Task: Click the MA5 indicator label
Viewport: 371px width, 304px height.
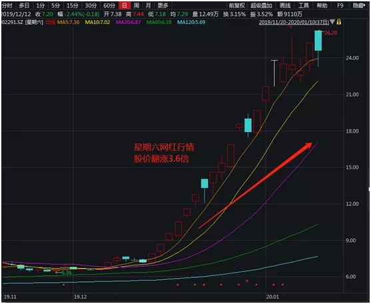Action: coord(68,22)
